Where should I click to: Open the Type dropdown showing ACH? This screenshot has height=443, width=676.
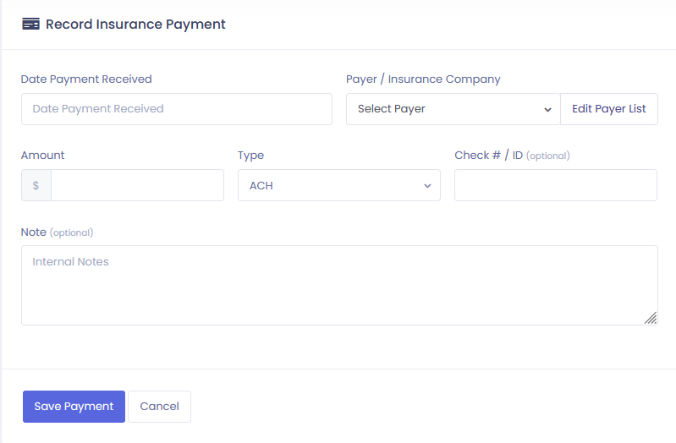coord(339,185)
